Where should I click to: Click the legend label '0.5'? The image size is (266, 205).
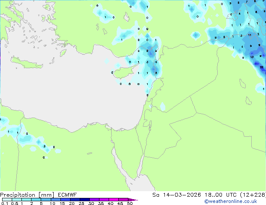point(15,203)
